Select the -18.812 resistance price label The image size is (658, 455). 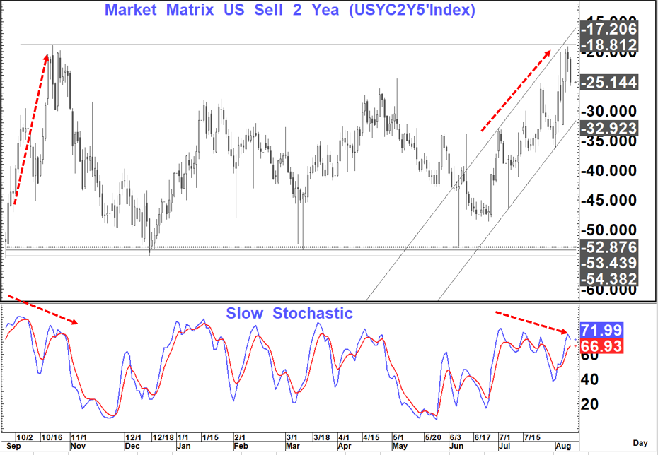coord(609,46)
